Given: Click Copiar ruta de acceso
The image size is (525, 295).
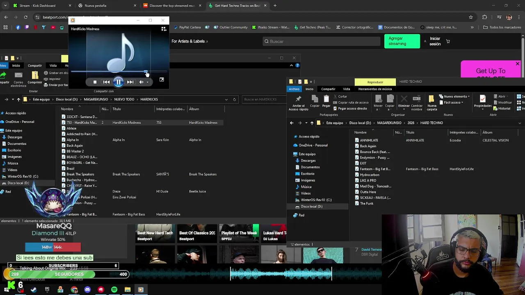Looking at the screenshot, I should 351,102.
